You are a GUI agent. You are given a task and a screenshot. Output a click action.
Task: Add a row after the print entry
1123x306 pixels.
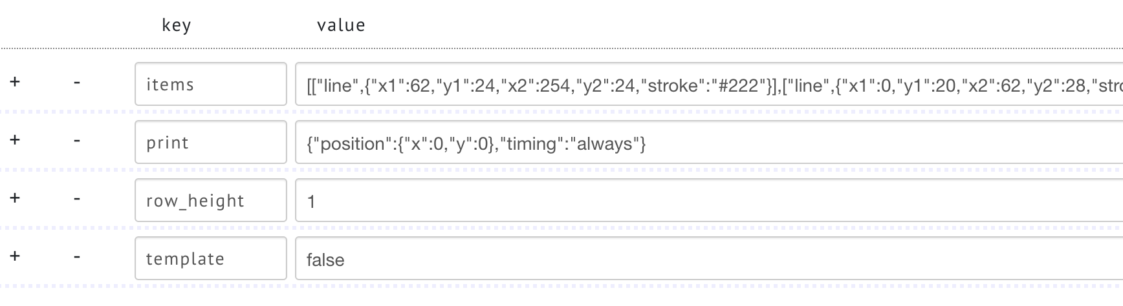15,140
